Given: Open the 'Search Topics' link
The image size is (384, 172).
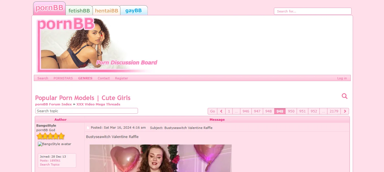Looking at the screenshot, I should point(50,164).
